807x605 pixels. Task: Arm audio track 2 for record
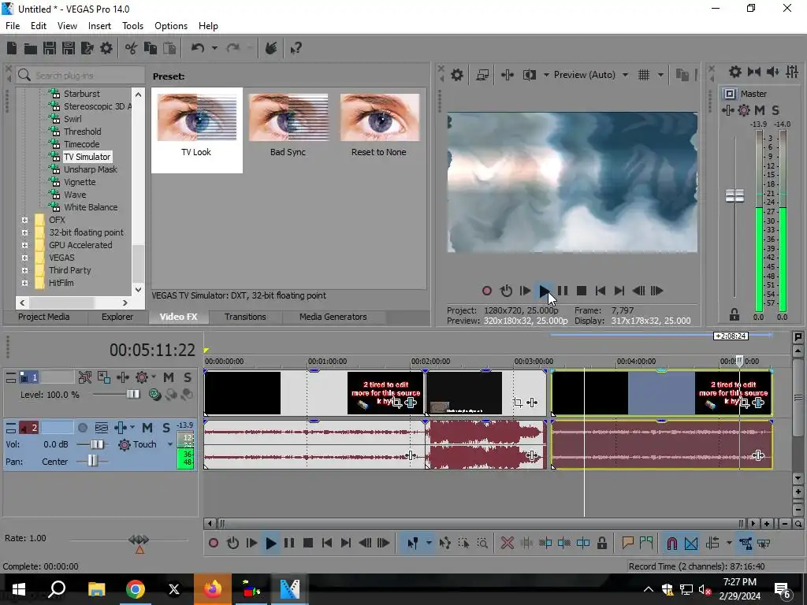[82, 428]
